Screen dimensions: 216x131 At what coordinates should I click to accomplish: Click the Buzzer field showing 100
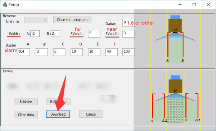[x=129, y=52]
